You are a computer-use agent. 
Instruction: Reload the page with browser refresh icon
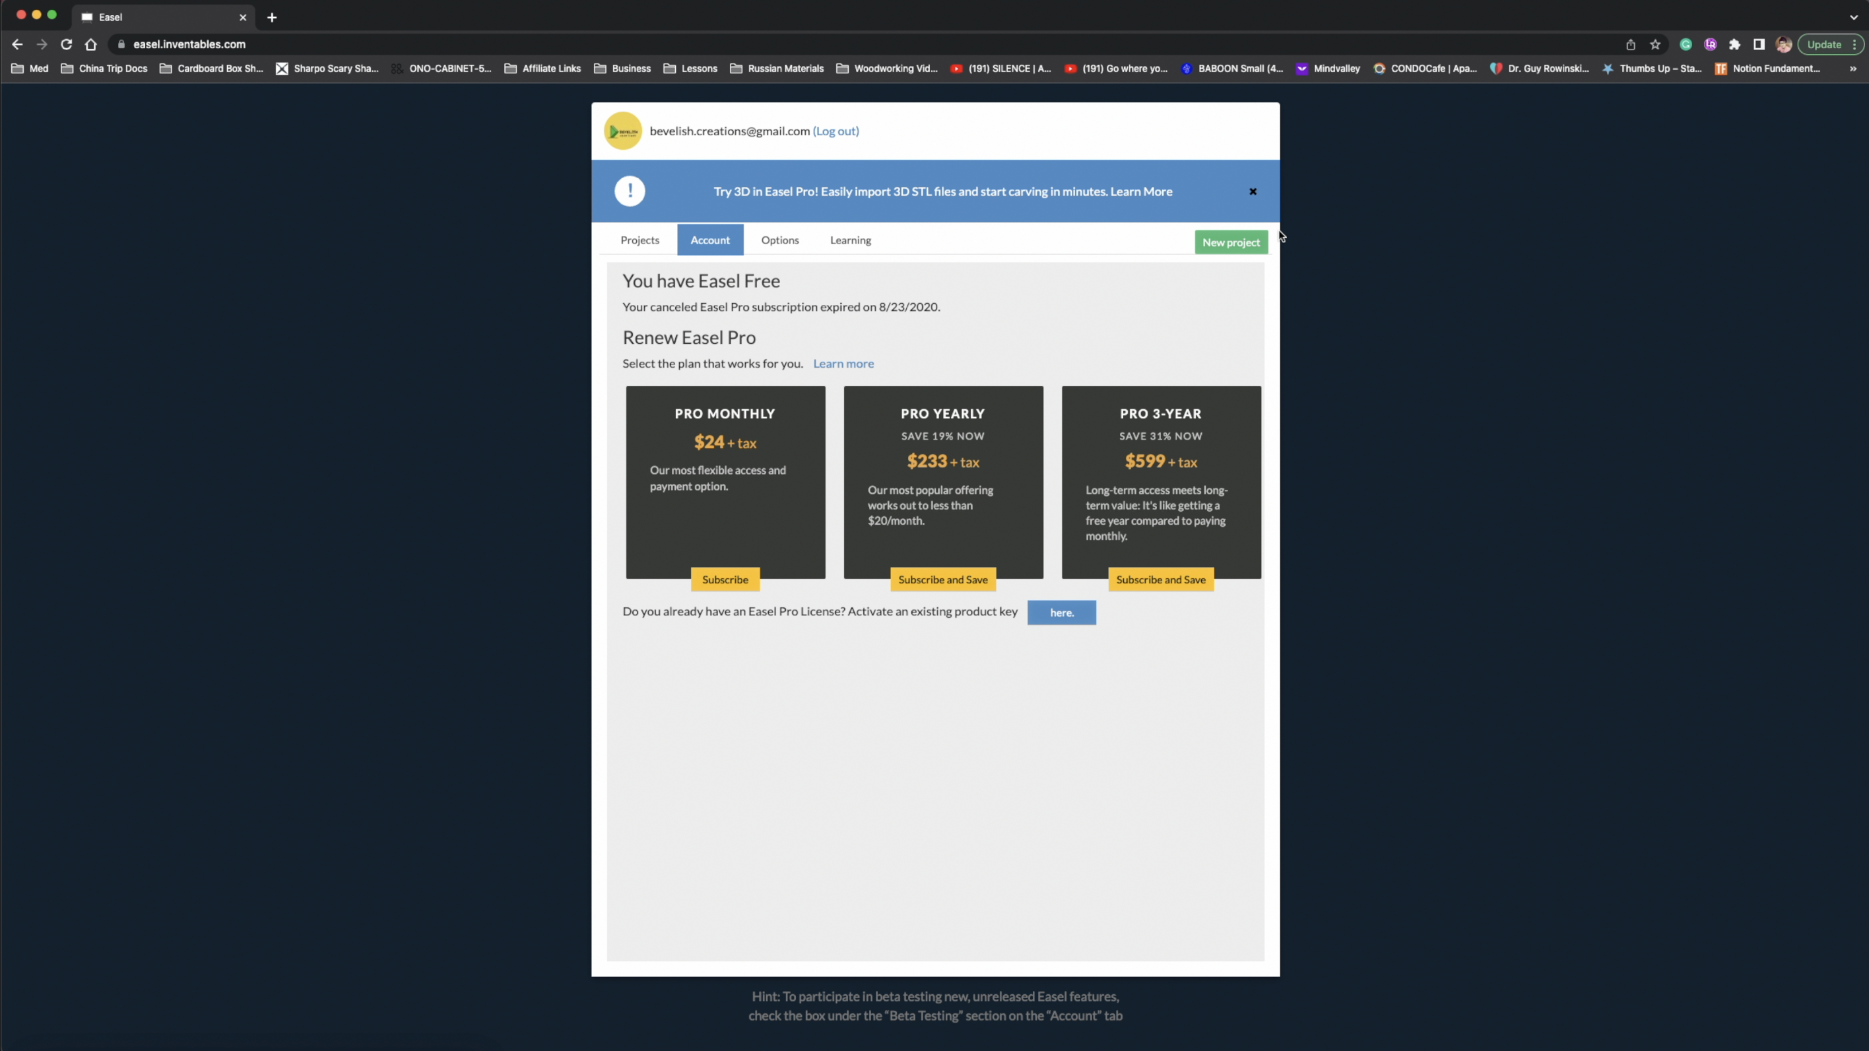point(66,44)
